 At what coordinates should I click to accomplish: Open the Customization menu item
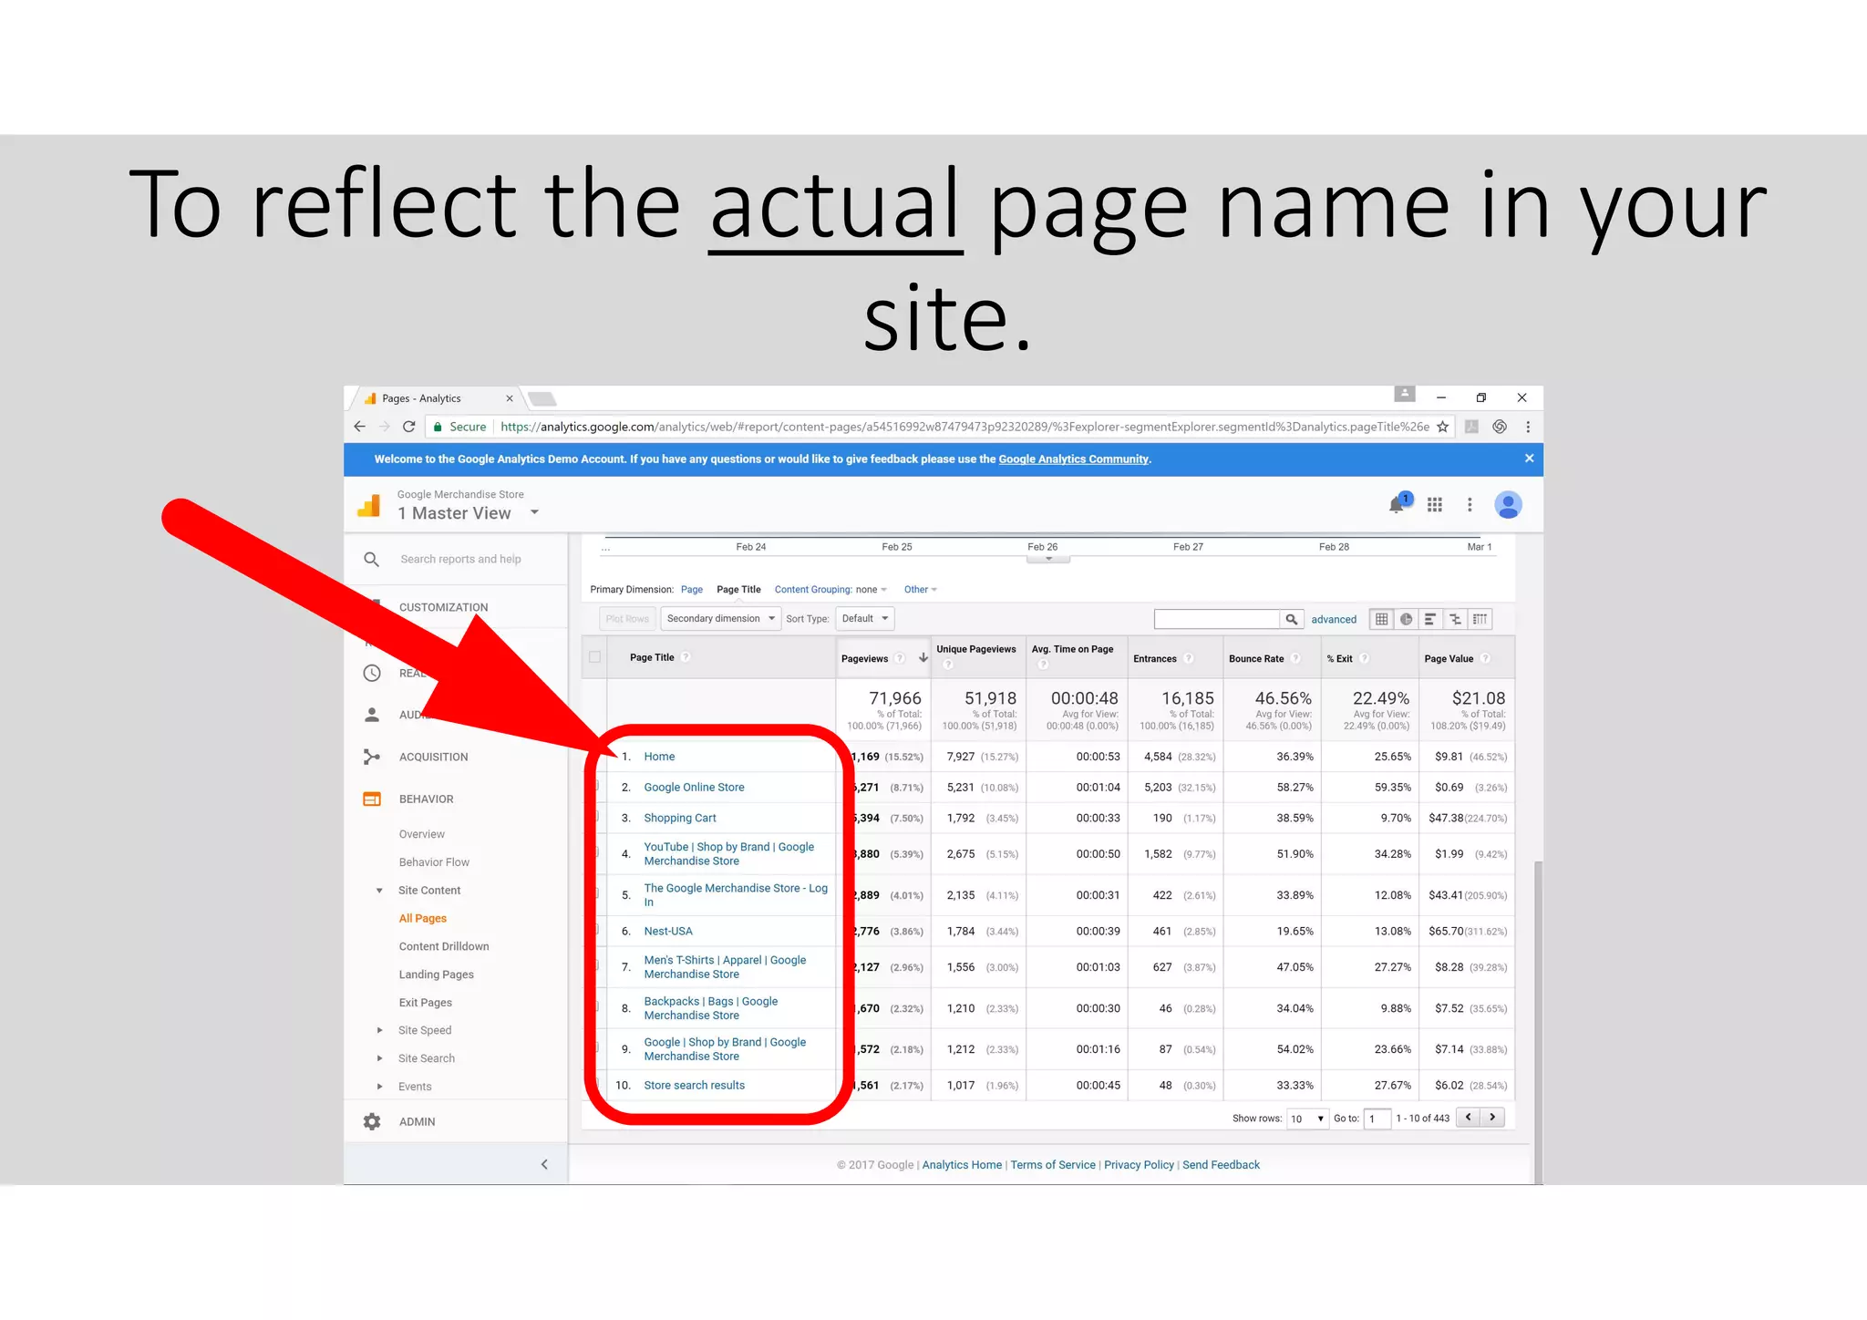pos(443,607)
